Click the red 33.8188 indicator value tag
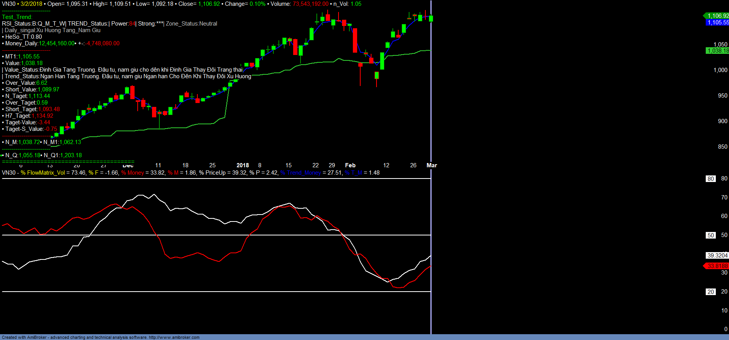Screen dimensions: 729x340 717,266
